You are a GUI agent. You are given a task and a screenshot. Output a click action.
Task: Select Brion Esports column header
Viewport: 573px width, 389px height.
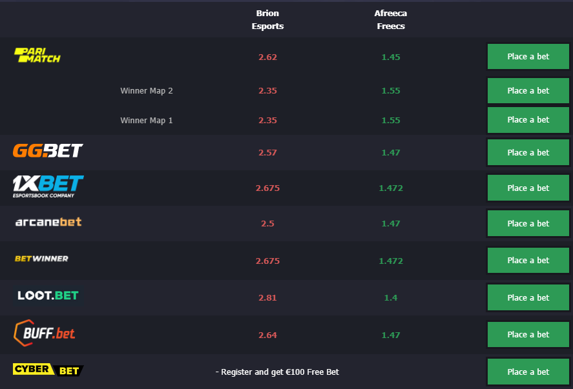click(x=267, y=20)
